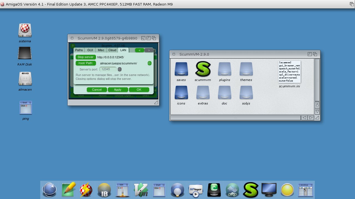
Task: Launch Vim from the dock
Action: point(141,190)
